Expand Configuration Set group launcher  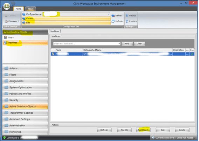click(x=122, y=27)
